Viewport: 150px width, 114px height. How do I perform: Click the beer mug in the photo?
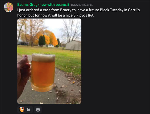43,73
